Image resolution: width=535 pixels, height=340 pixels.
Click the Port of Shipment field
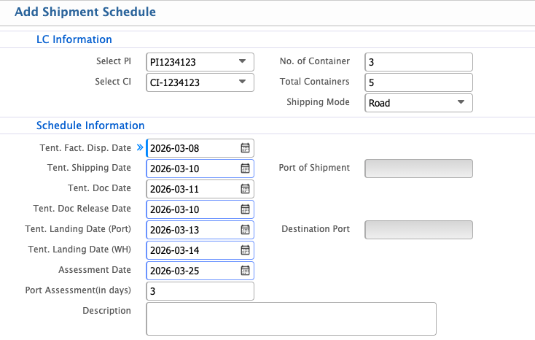[x=418, y=169]
